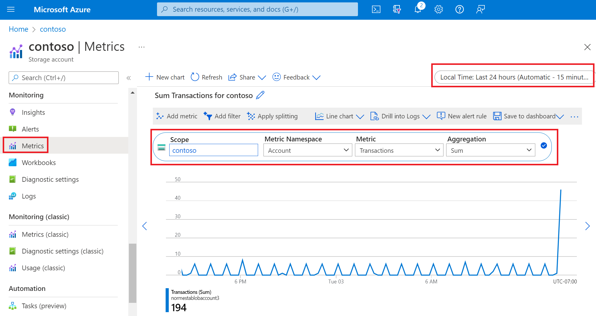The height and width of the screenshot is (316, 596).
Task: Open Metric Transactions dropdown
Action: coord(399,150)
